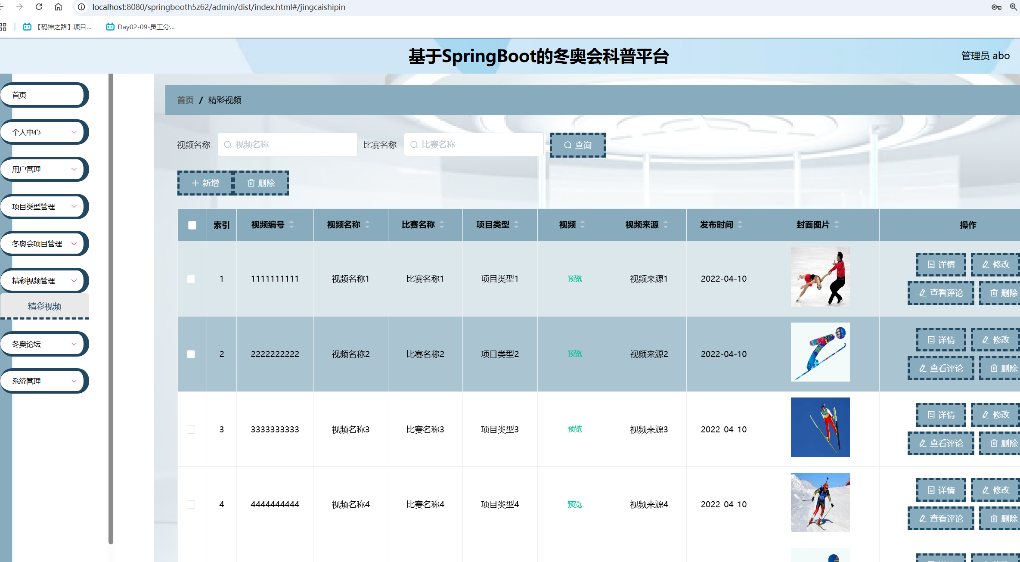1020x562 pixels.
Task: Click the 删除 batch delete button
Action: point(261,183)
